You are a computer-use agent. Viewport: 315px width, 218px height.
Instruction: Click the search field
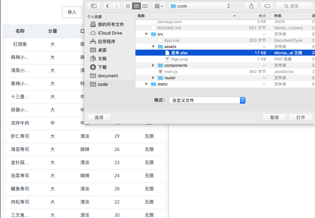[295, 6]
